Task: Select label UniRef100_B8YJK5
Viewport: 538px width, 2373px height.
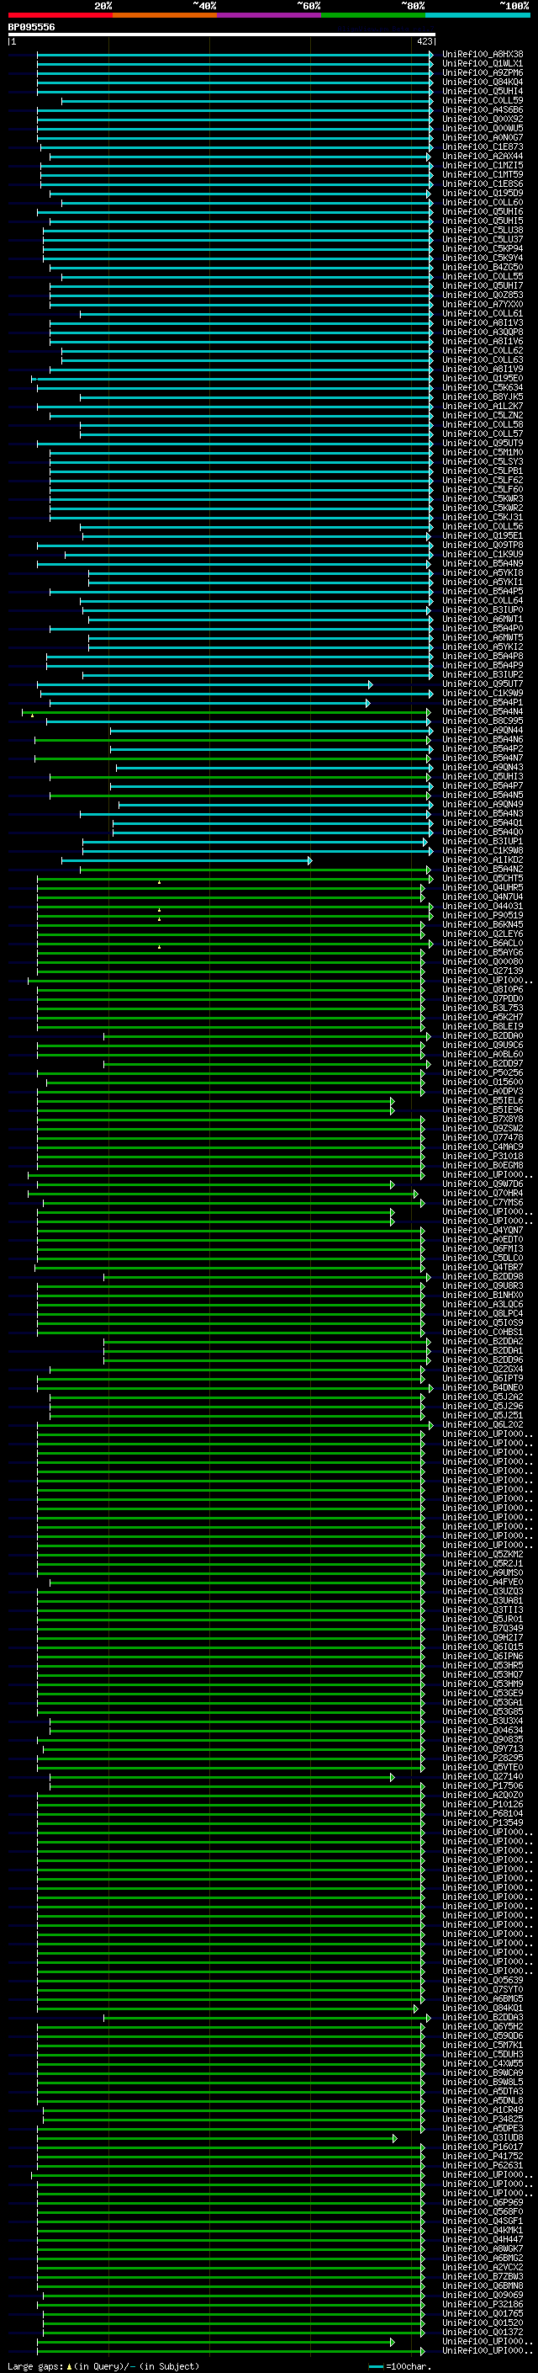Action: (482, 397)
